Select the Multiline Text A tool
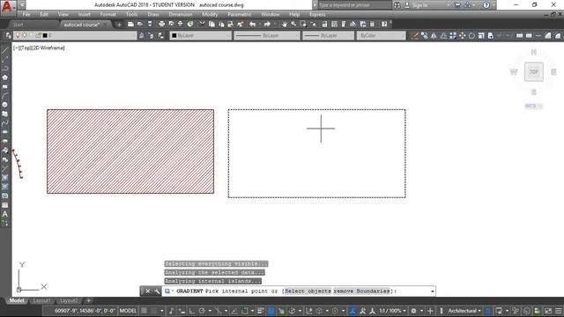The image size is (564, 317). (4, 214)
